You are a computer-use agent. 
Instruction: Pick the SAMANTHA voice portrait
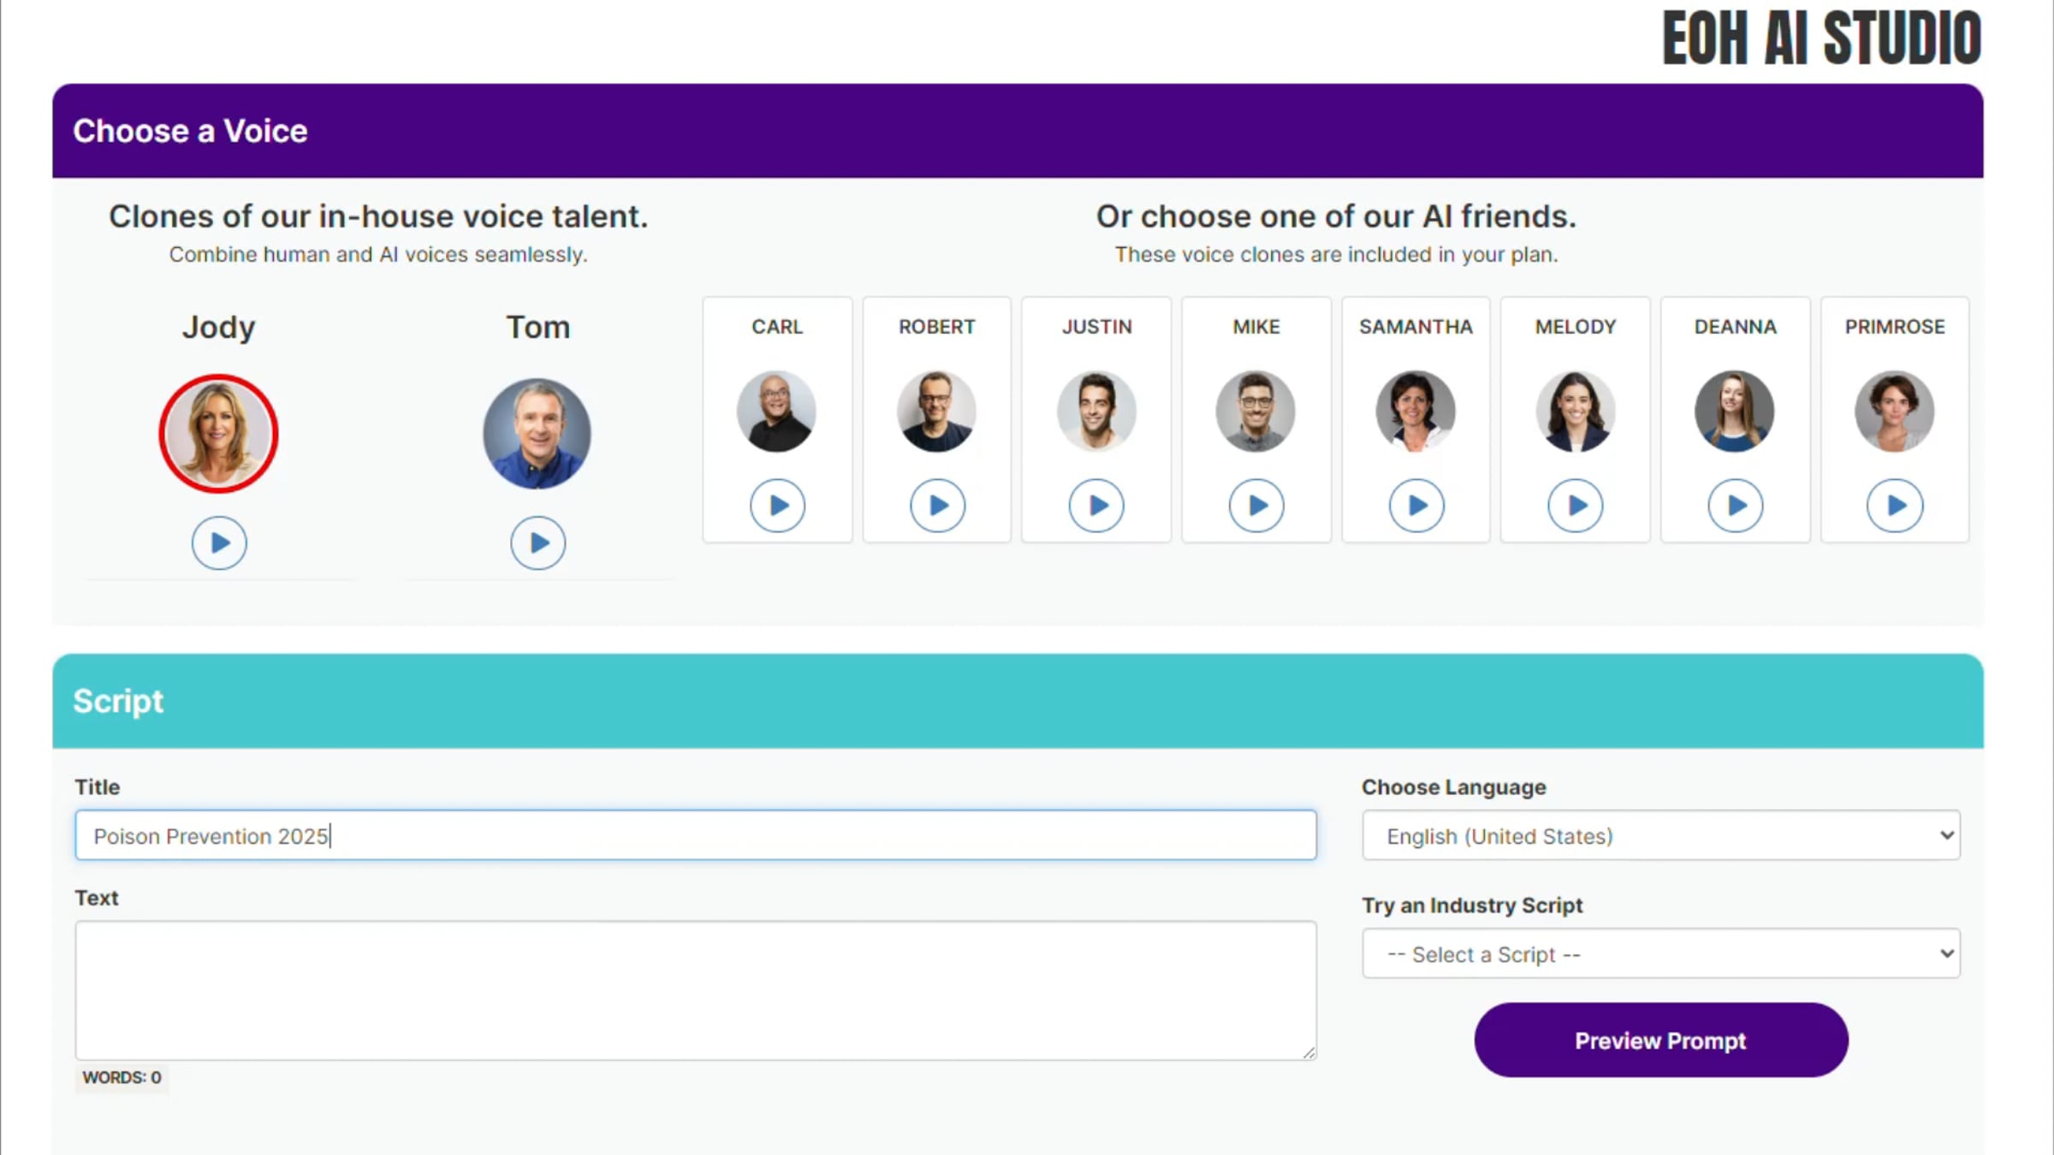[1416, 412]
